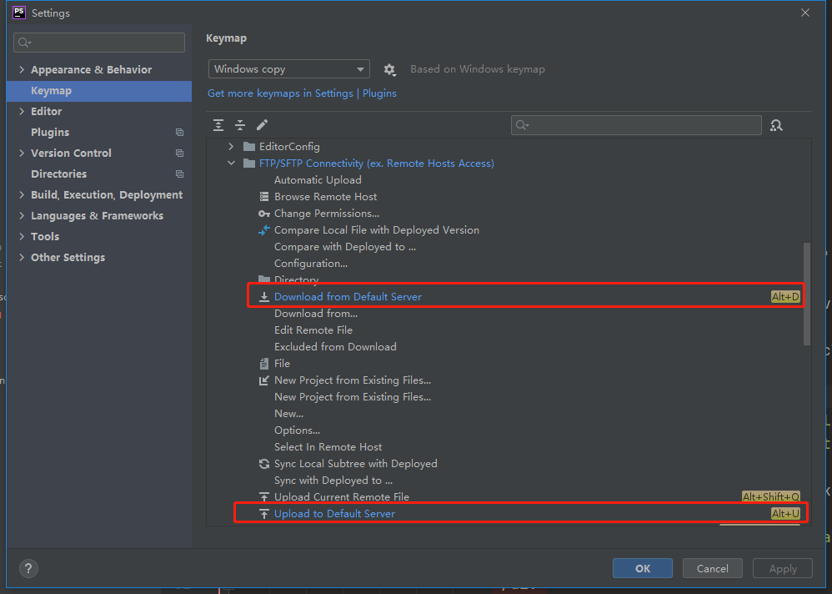Expand the EditorConfig keymap group
Screen dimensions: 832x594
pos(231,147)
